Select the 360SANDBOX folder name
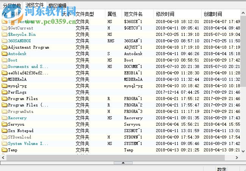 coord(19,41)
